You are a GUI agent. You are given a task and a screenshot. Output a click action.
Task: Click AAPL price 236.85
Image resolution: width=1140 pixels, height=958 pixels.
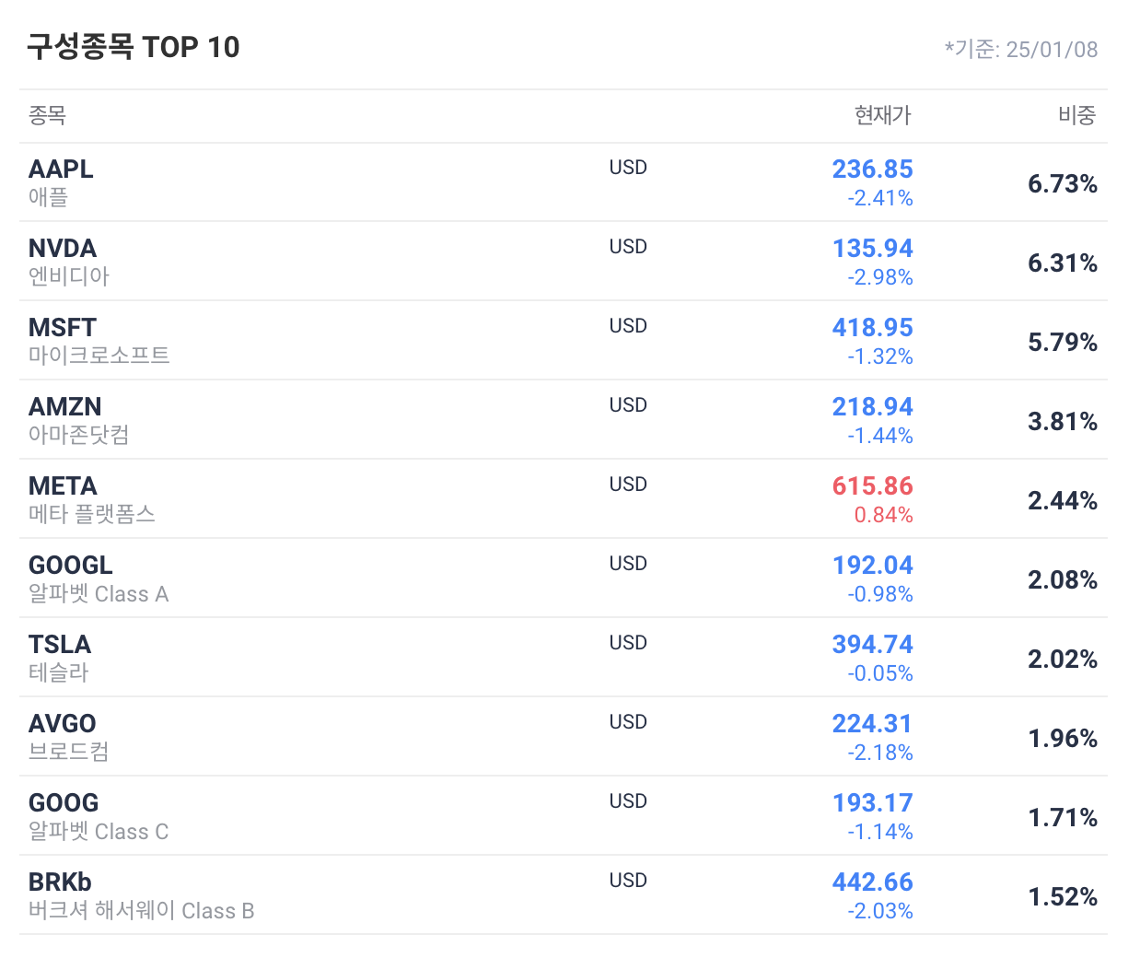(x=872, y=169)
